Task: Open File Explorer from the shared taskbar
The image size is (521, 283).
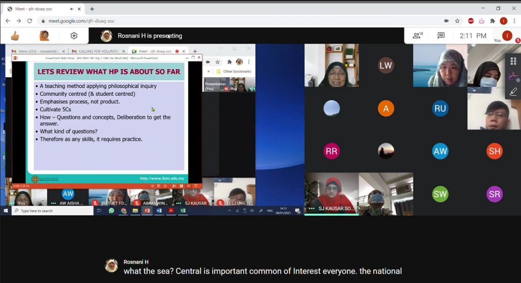Action: click(x=135, y=211)
